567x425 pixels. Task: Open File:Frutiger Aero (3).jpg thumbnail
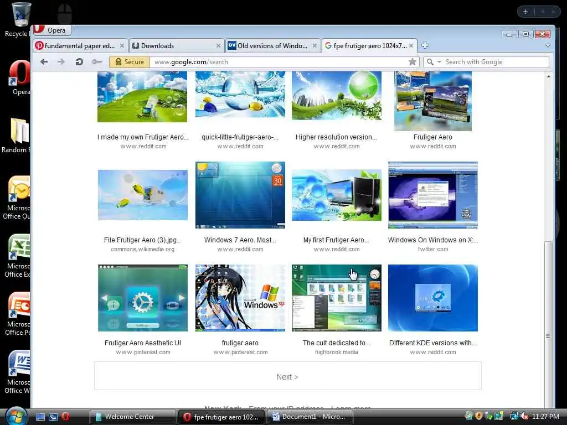143,195
